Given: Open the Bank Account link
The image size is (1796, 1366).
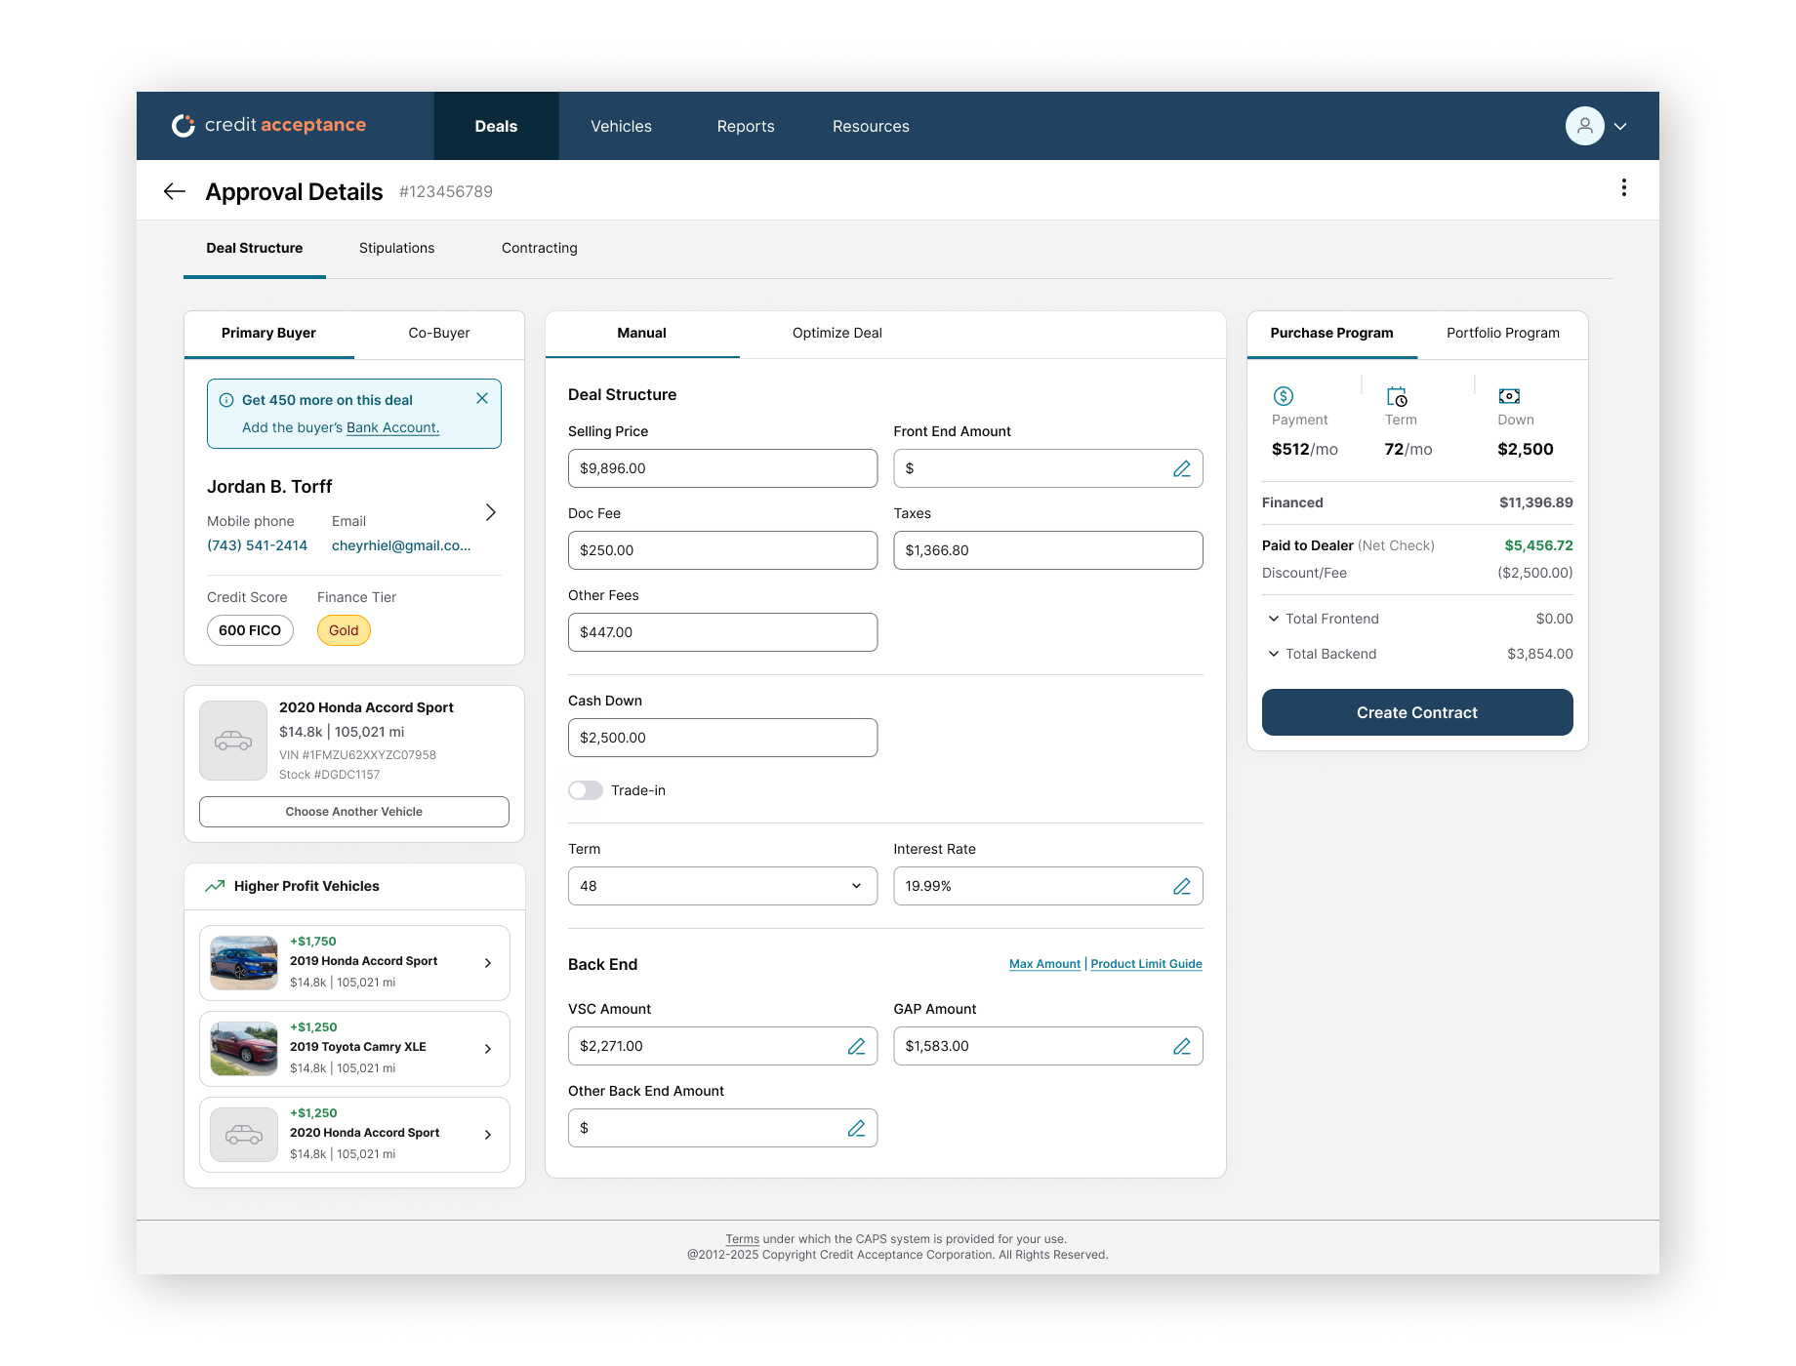Looking at the screenshot, I should tap(392, 427).
